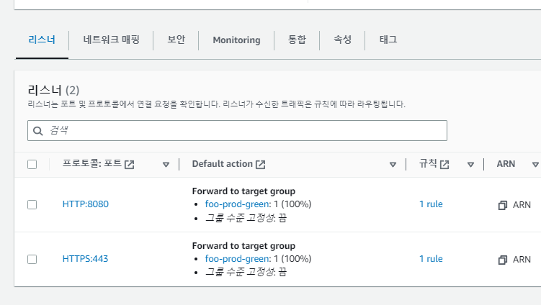The image size is (541, 305).
Task: Click the magnifier icon in search box
Action: click(38, 131)
